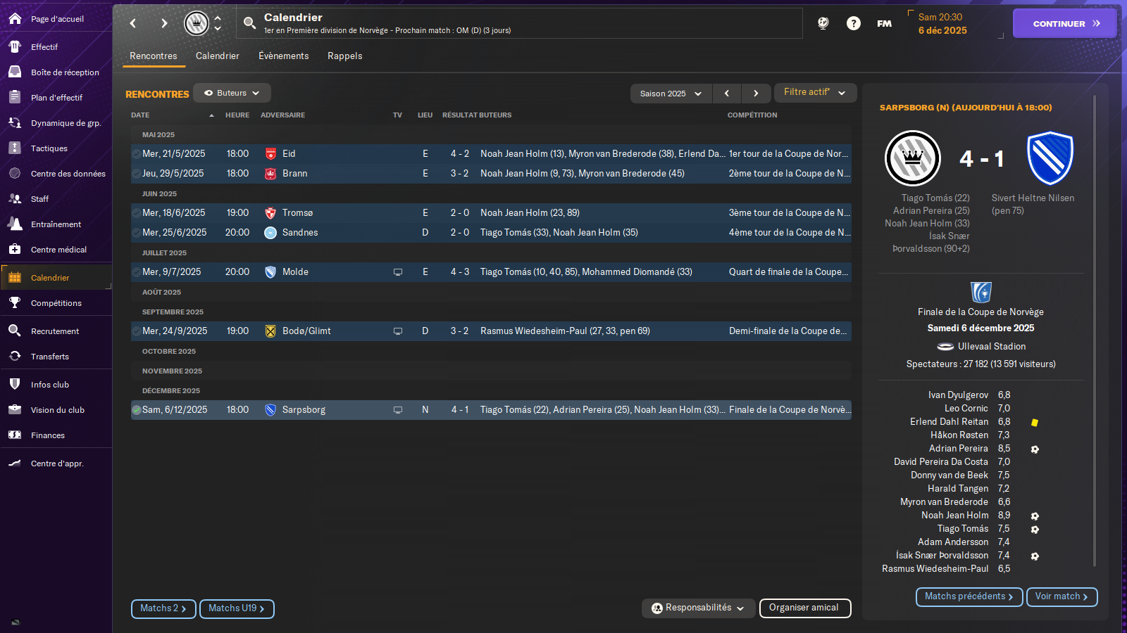This screenshot has width=1127, height=633.
Task: Click the TV icon on the Molde match row
Action: [398, 272]
